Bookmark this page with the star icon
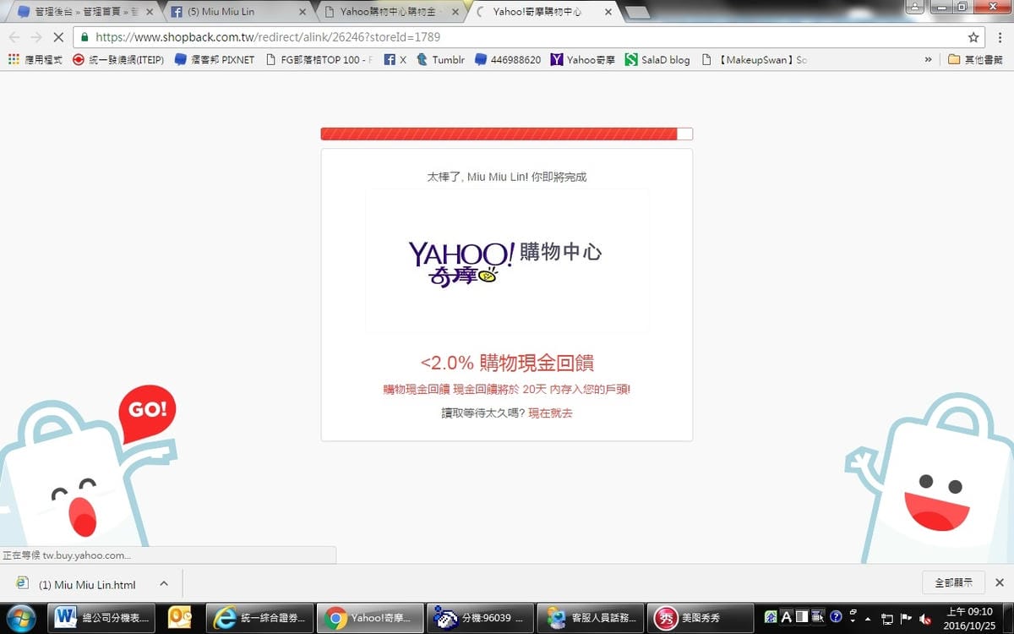 click(973, 37)
